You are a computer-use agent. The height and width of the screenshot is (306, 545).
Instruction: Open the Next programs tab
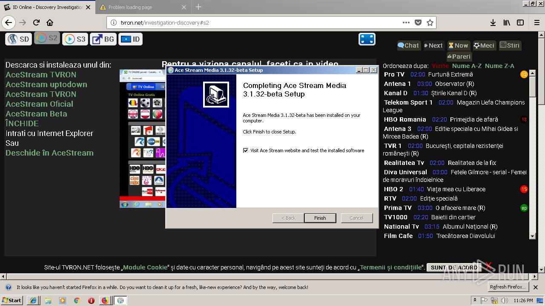(433, 45)
